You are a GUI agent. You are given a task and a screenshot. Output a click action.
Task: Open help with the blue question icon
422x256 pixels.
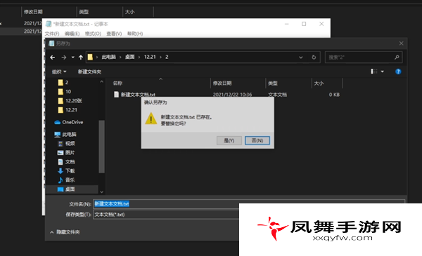click(398, 72)
